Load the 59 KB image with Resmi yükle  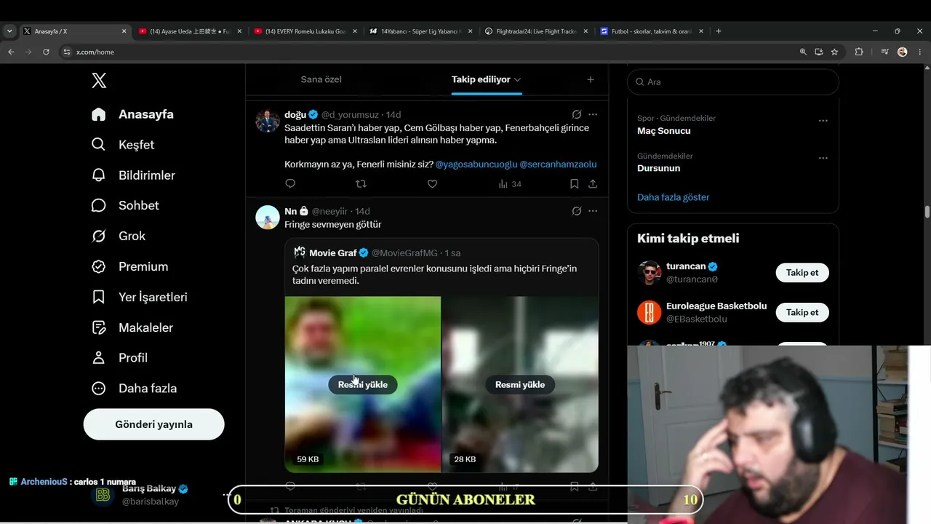tap(363, 385)
